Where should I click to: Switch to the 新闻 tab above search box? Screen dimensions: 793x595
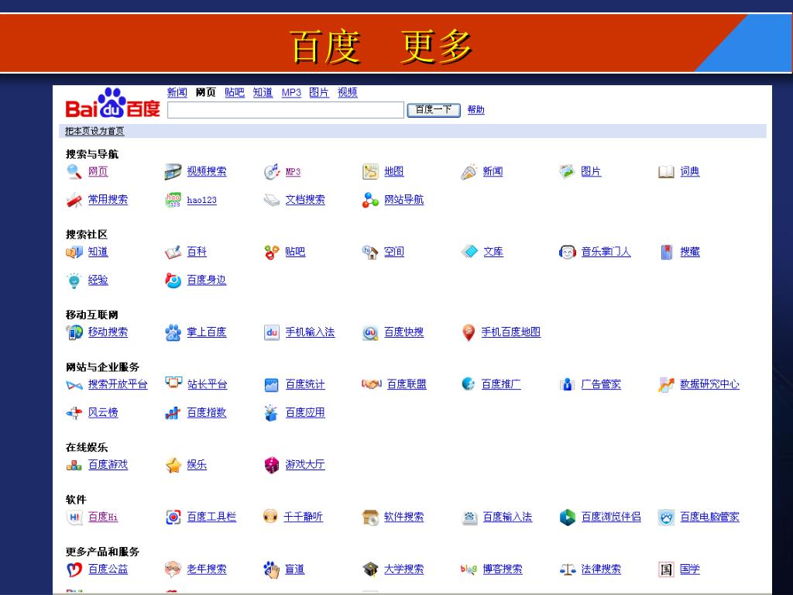[x=177, y=93]
